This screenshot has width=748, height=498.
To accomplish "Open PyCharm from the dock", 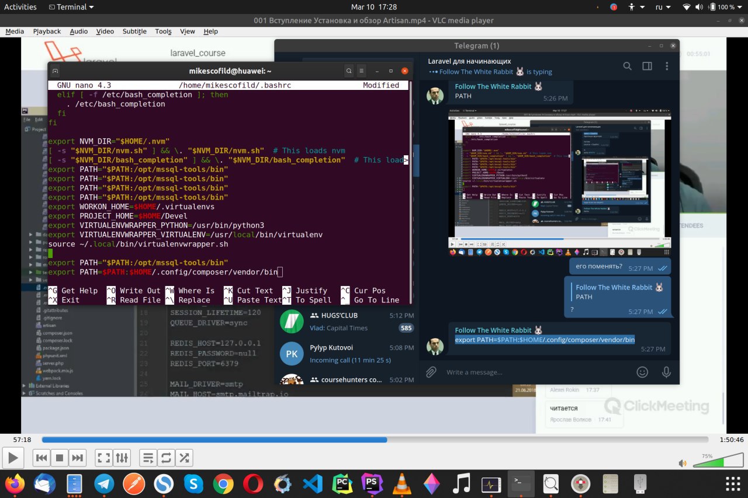I will click(x=342, y=483).
